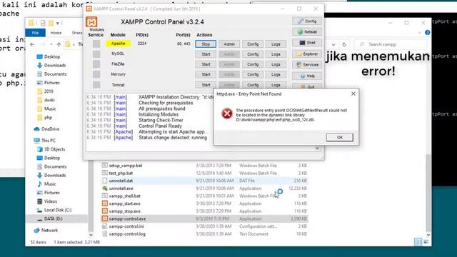457x257 pixels.
Task: Select This PC in navigation pane
Action: pyautogui.click(x=45, y=141)
